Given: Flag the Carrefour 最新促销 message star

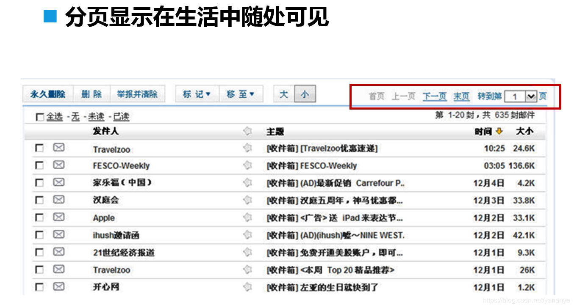Looking at the screenshot, I should coord(247,183).
